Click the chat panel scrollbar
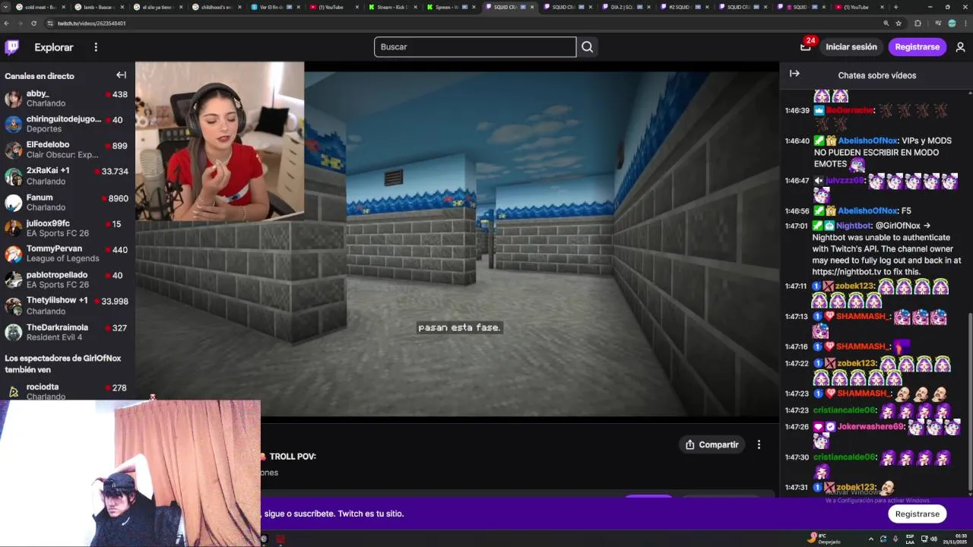 (x=969, y=403)
